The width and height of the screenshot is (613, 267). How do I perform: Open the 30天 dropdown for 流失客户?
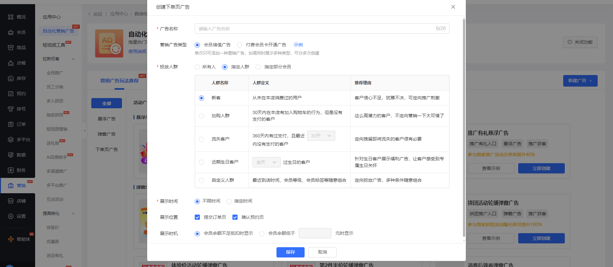tap(321, 136)
